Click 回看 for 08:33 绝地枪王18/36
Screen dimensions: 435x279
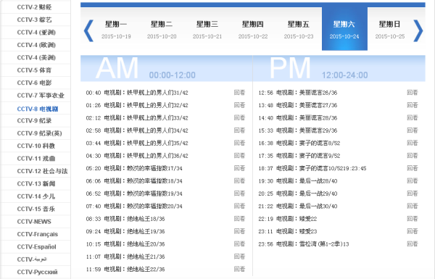coord(239,219)
